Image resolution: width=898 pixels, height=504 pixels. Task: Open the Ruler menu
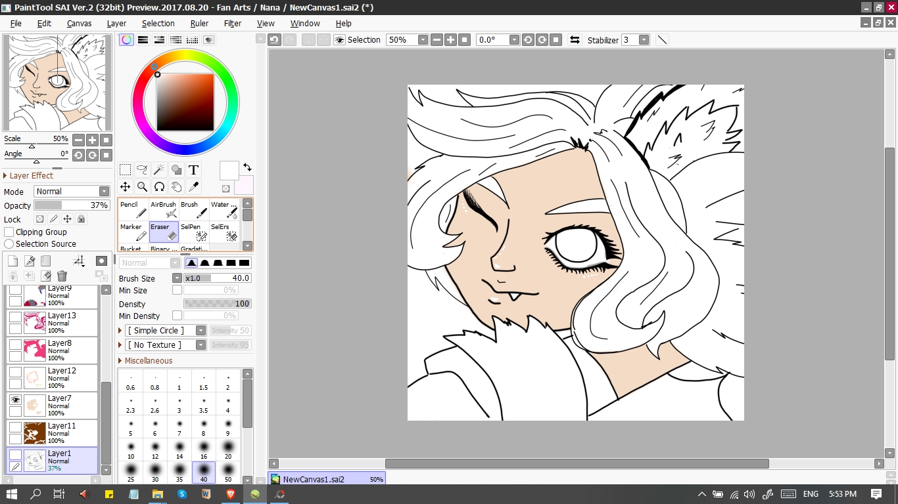click(199, 23)
